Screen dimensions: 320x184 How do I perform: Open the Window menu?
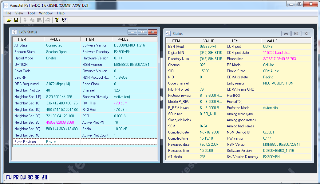(46, 13)
